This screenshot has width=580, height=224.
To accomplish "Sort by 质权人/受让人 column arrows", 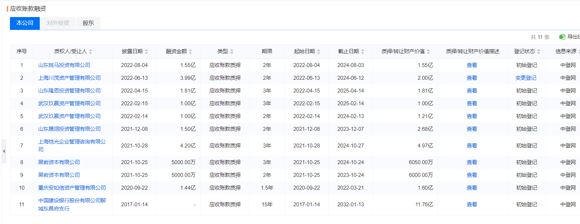I will pyautogui.click(x=91, y=52).
